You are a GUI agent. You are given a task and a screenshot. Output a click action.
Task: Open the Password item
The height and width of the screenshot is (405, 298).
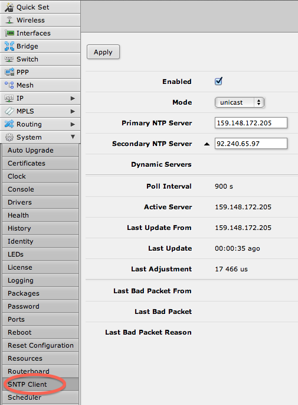40,306
